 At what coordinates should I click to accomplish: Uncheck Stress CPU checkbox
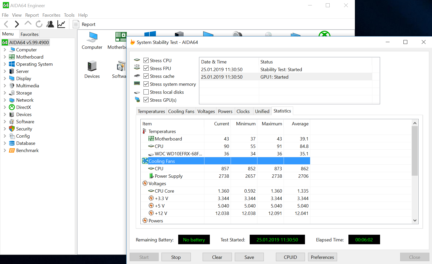point(146,60)
